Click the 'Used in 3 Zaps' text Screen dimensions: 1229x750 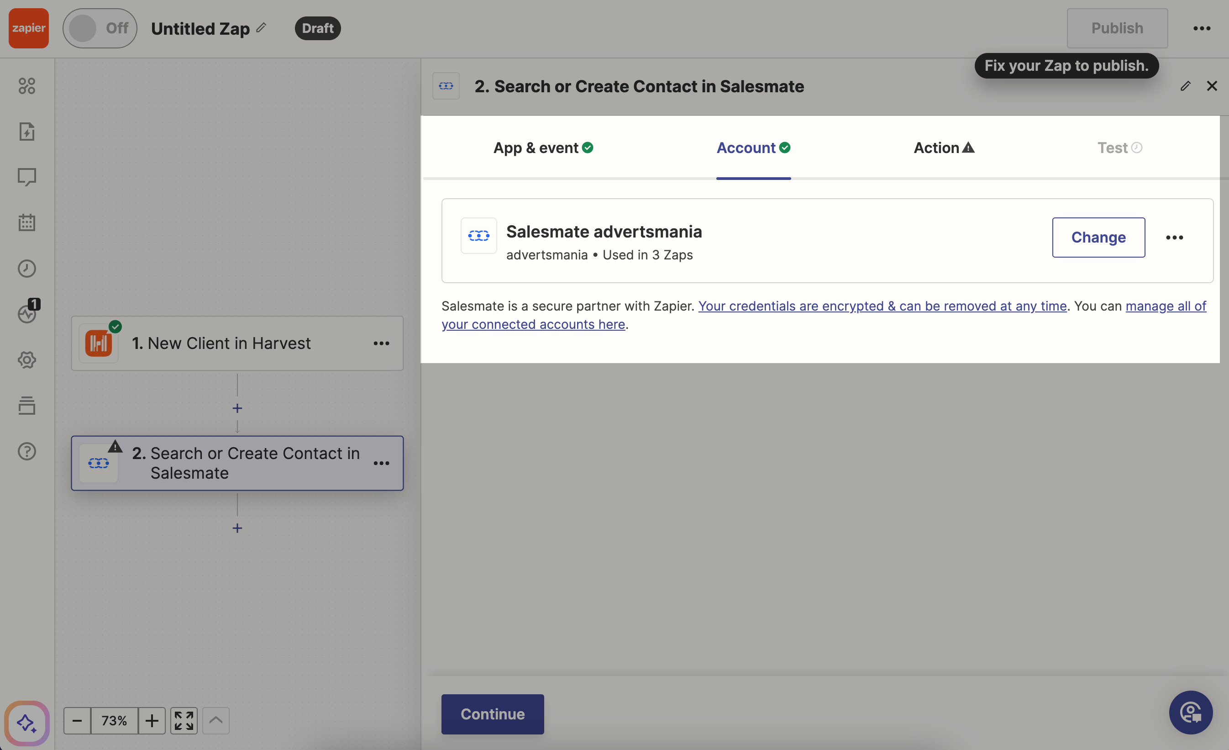coord(648,255)
